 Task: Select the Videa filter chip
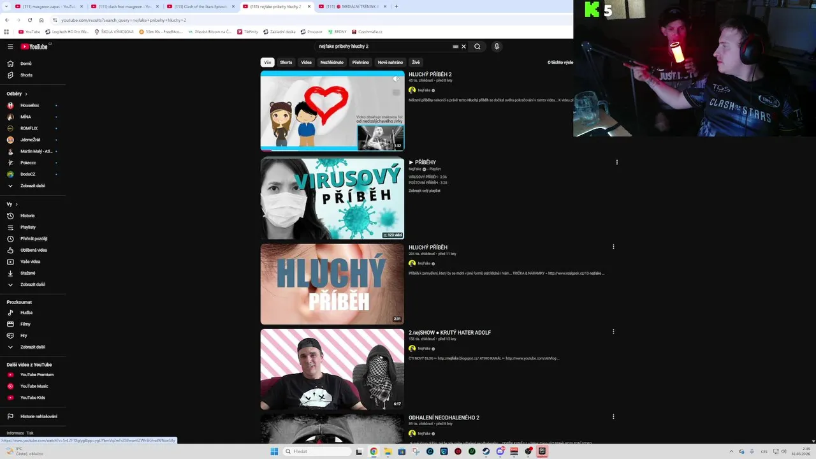coord(307,62)
